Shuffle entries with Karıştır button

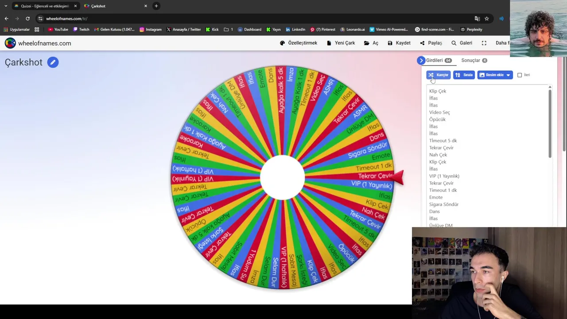tap(439, 75)
